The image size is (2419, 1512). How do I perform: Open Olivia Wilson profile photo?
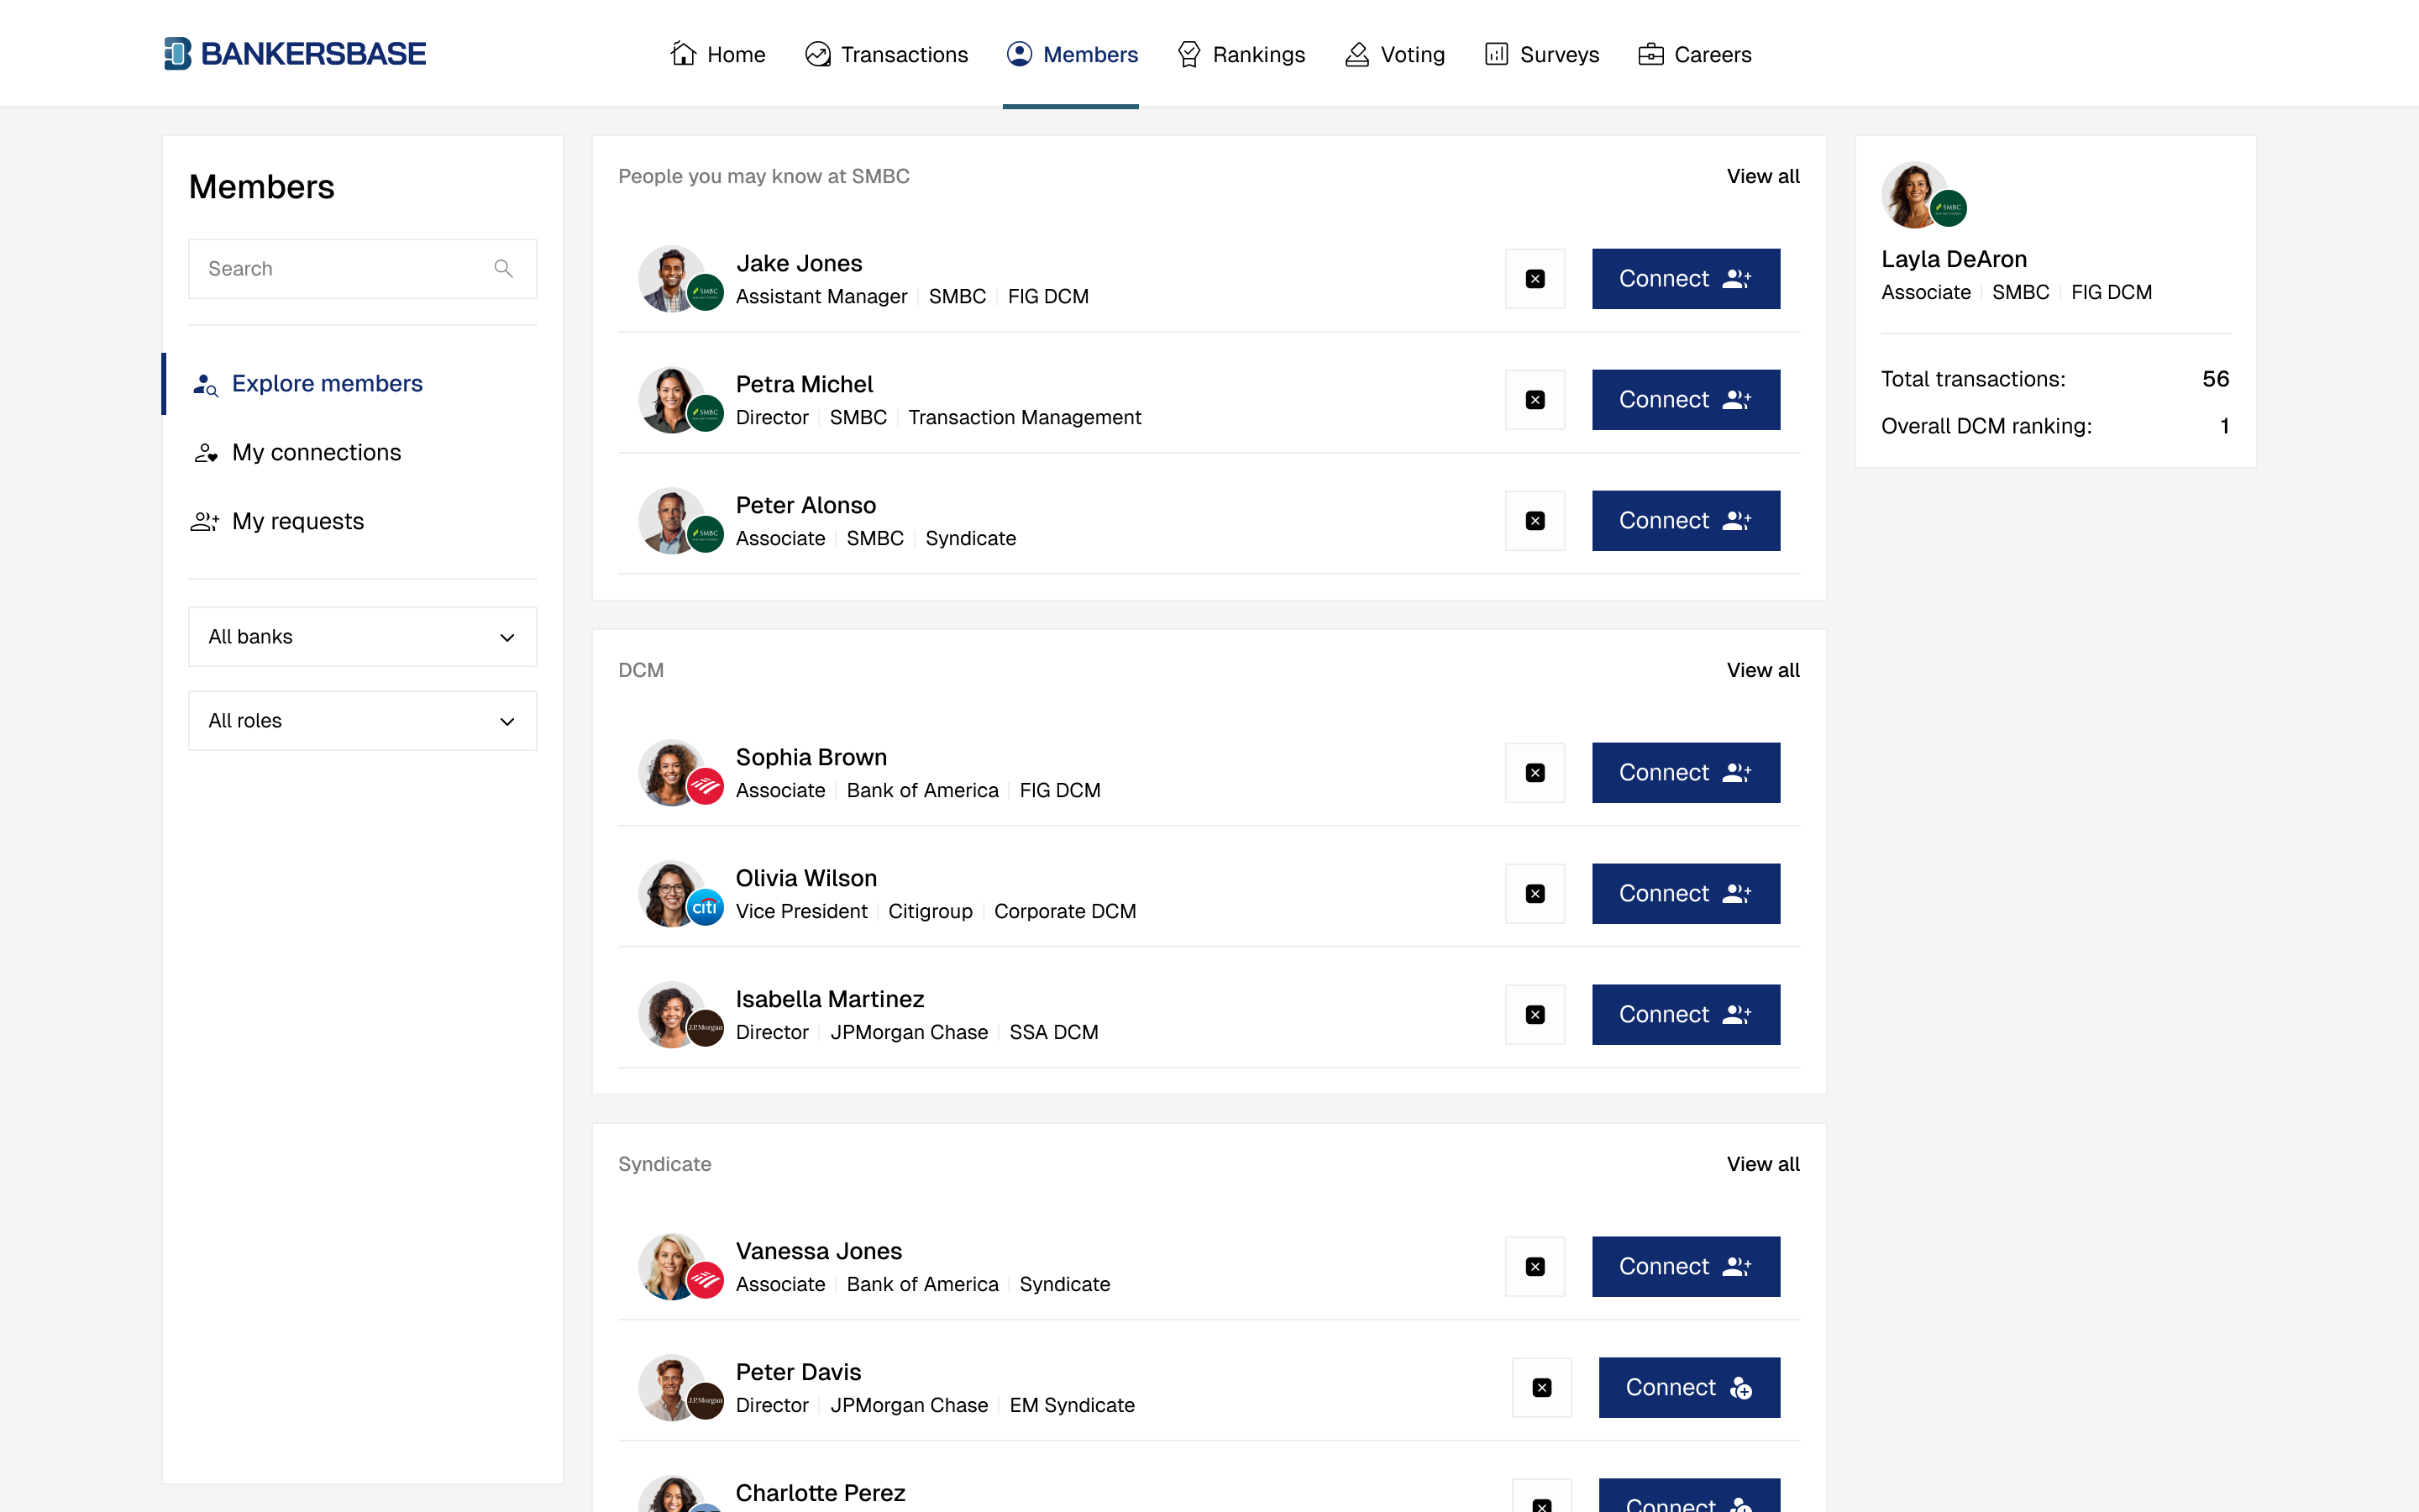672,894
